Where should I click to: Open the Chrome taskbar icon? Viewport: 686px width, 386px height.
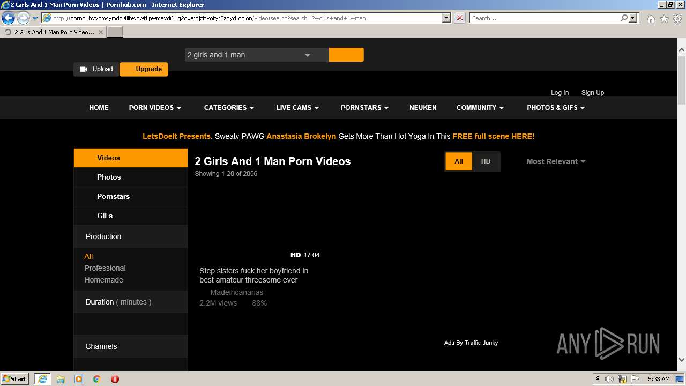pyautogui.click(x=97, y=379)
